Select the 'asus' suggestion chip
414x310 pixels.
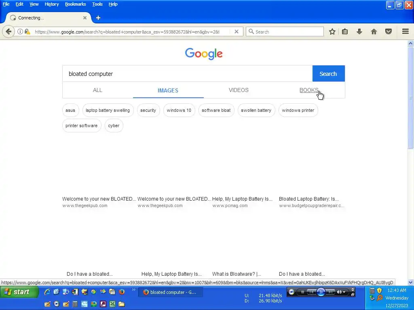(70, 110)
